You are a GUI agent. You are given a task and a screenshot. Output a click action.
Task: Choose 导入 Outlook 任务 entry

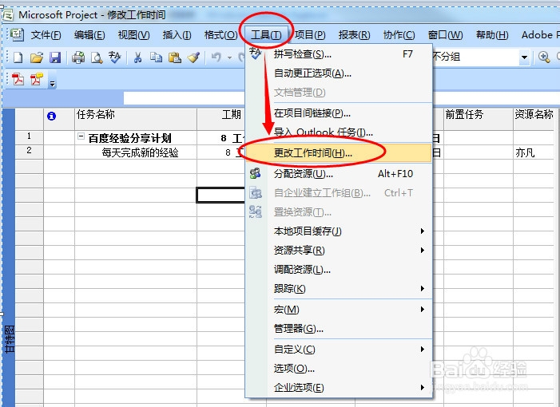(339, 132)
